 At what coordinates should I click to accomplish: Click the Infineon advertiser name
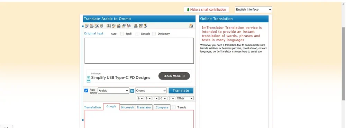[96, 74]
